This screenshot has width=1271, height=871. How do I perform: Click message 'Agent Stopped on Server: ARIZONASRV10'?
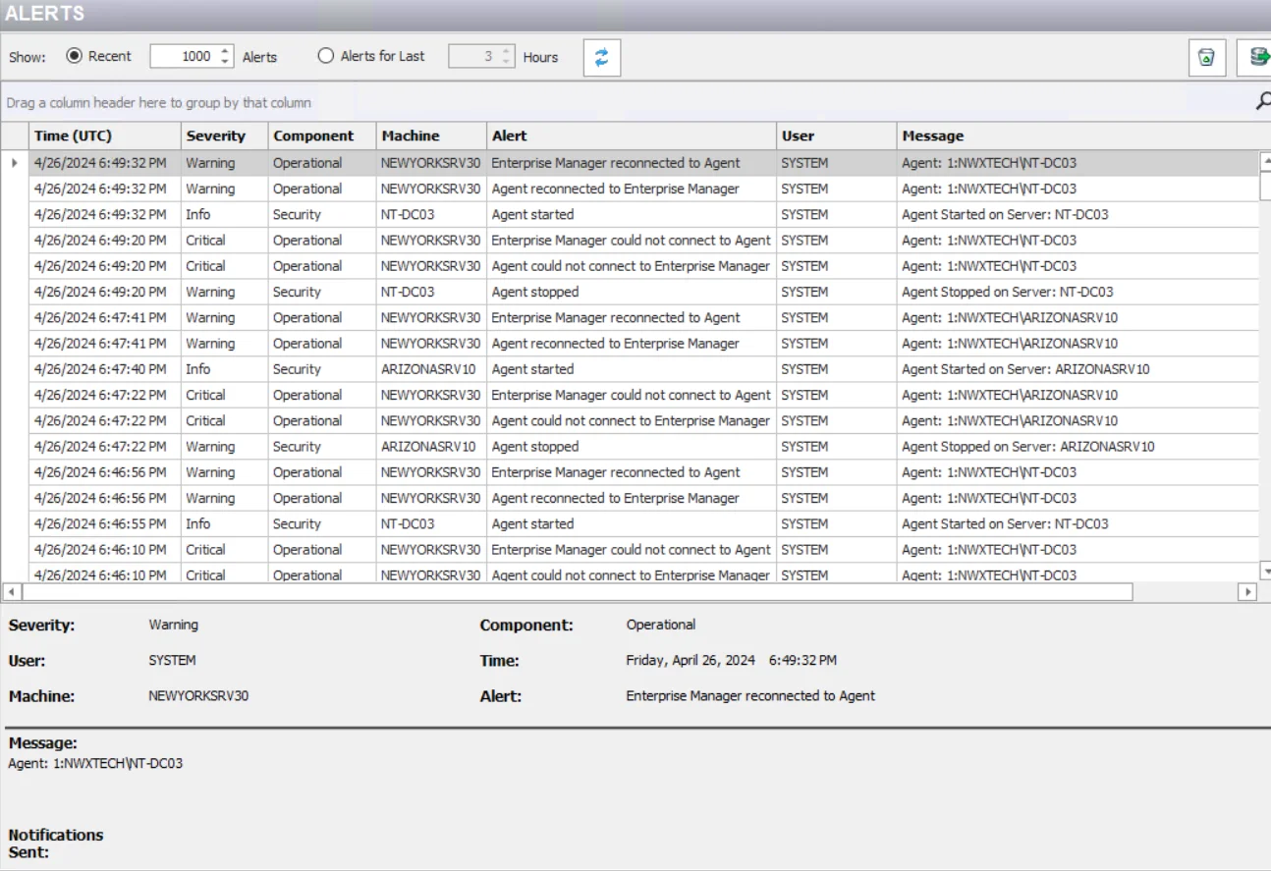[1028, 446]
